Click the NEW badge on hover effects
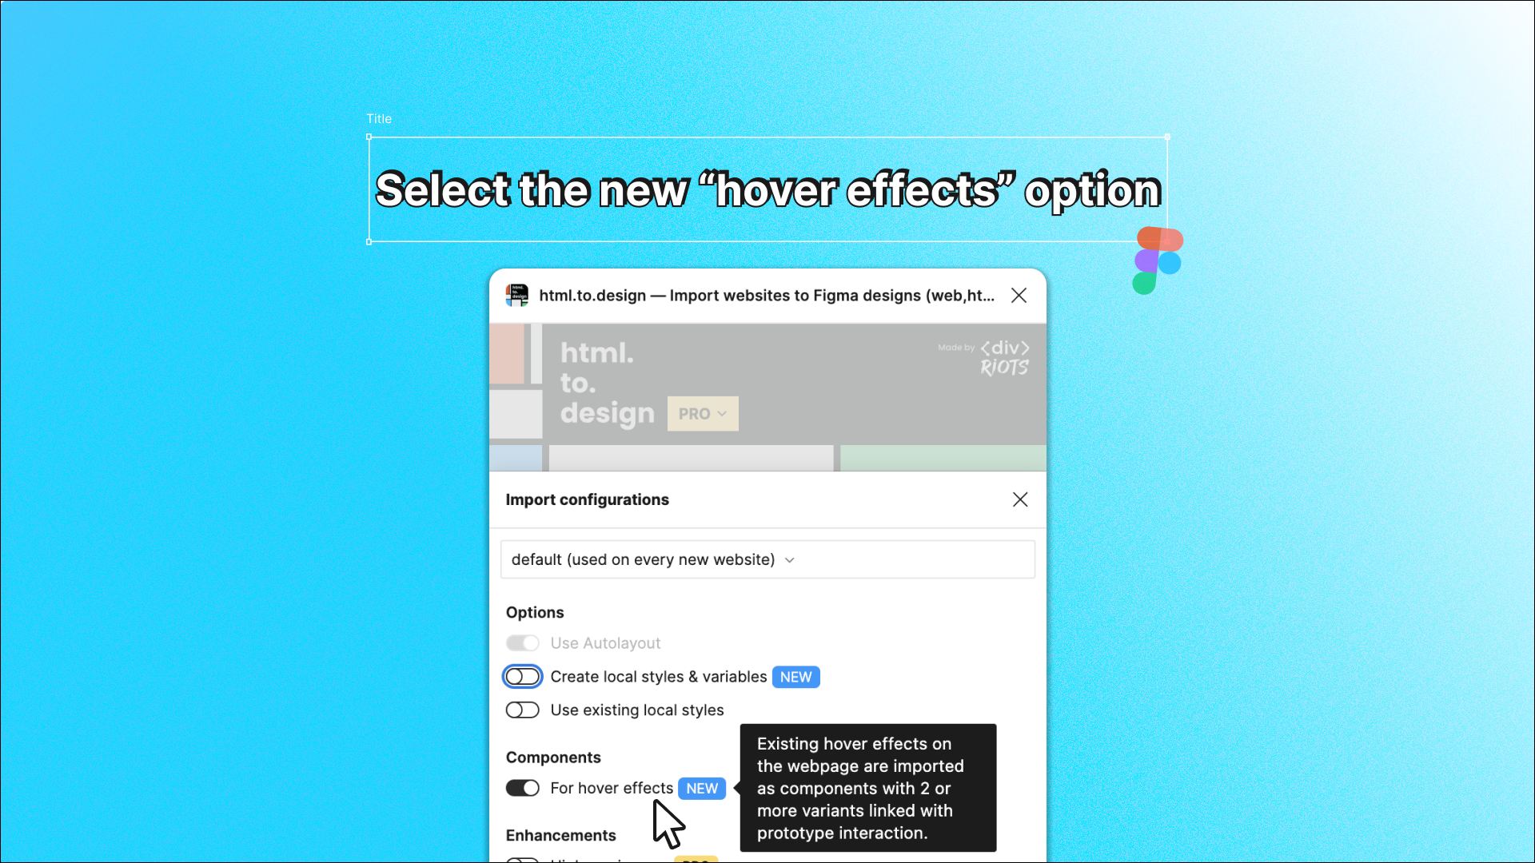 pyautogui.click(x=701, y=788)
